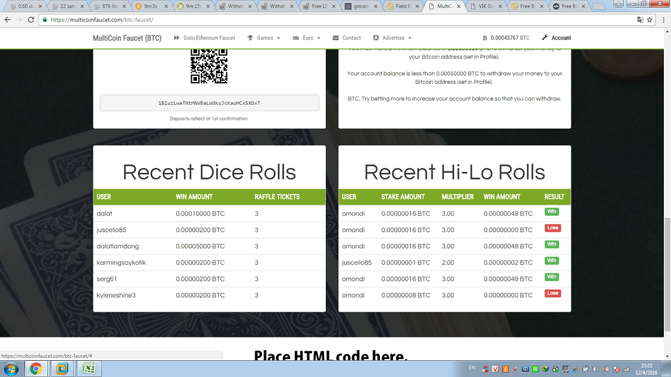
Task: Switch to the 'VIK Gro' browser tab
Action: point(486,6)
